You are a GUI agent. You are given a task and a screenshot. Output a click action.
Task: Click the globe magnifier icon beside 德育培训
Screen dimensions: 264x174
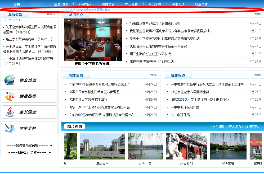coord(10,80)
